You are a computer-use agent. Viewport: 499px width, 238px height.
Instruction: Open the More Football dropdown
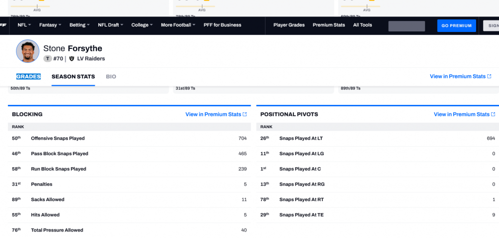click(x=178, y=25)
